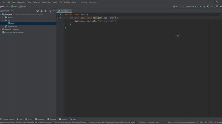Image resolution: width=222 pixels, height=124 pixels.
Task: Open the File menu
Action: (3, 2)
